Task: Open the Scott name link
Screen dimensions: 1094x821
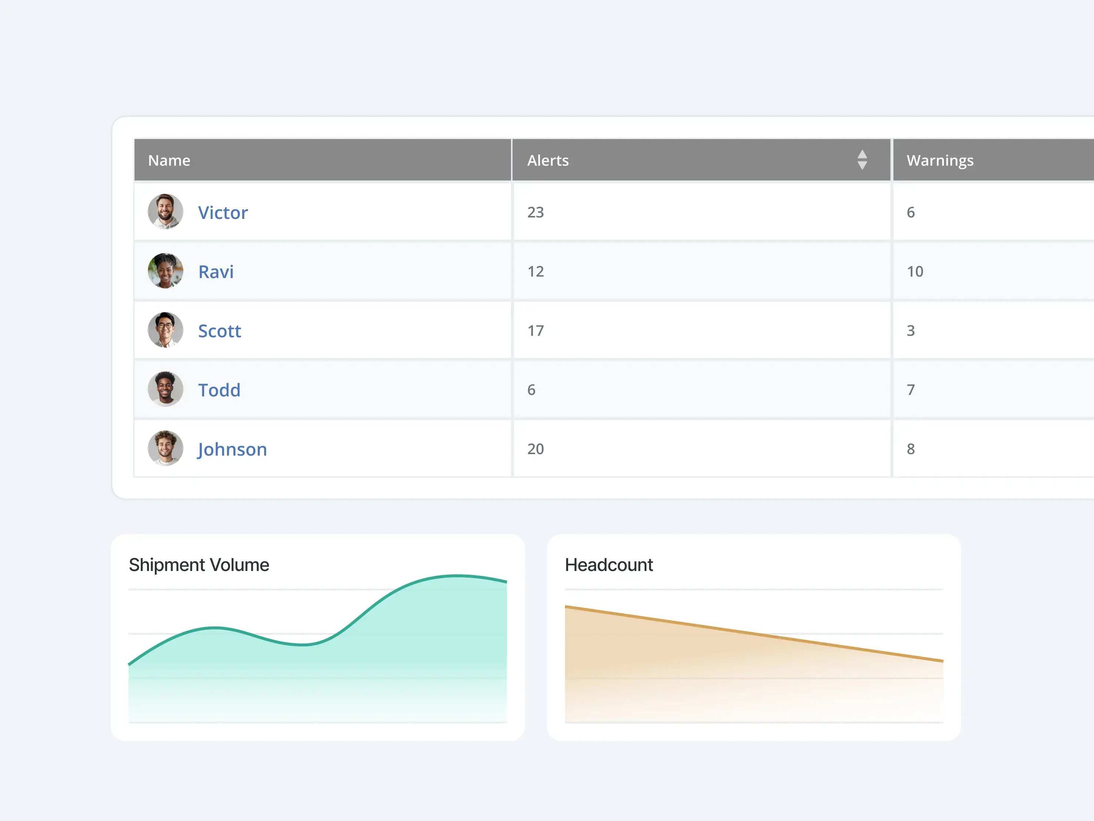Action: coord(220,331)
